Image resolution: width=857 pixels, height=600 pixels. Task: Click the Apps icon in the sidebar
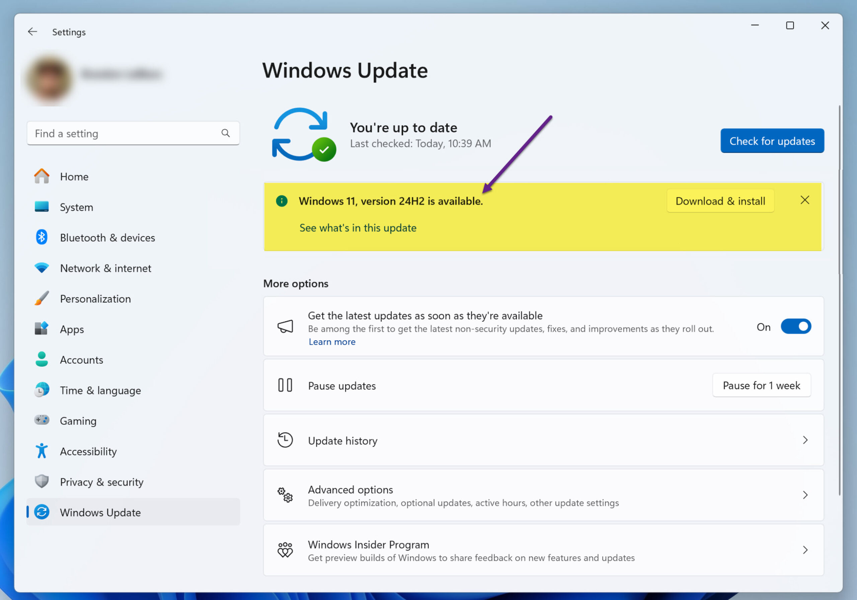click(42, 329)
